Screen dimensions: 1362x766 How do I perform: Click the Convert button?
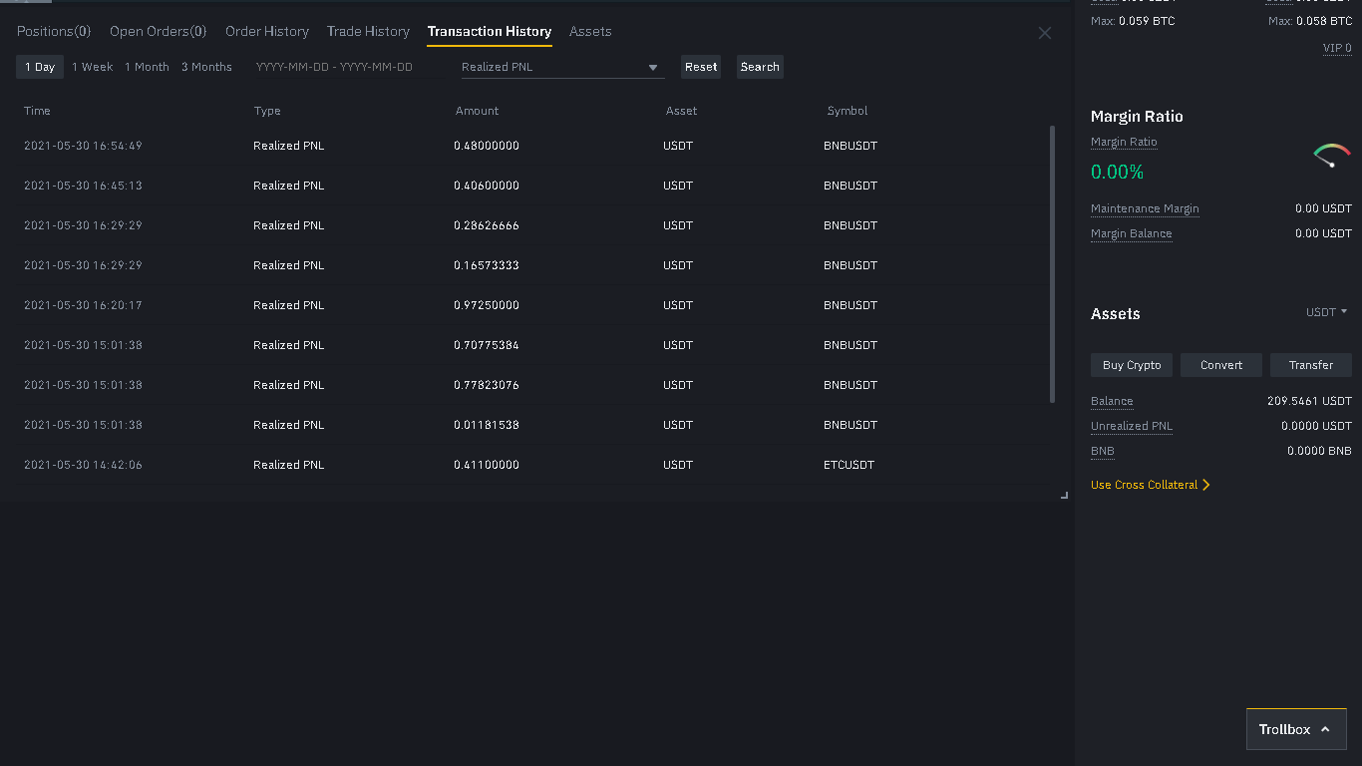(1221, 365)
